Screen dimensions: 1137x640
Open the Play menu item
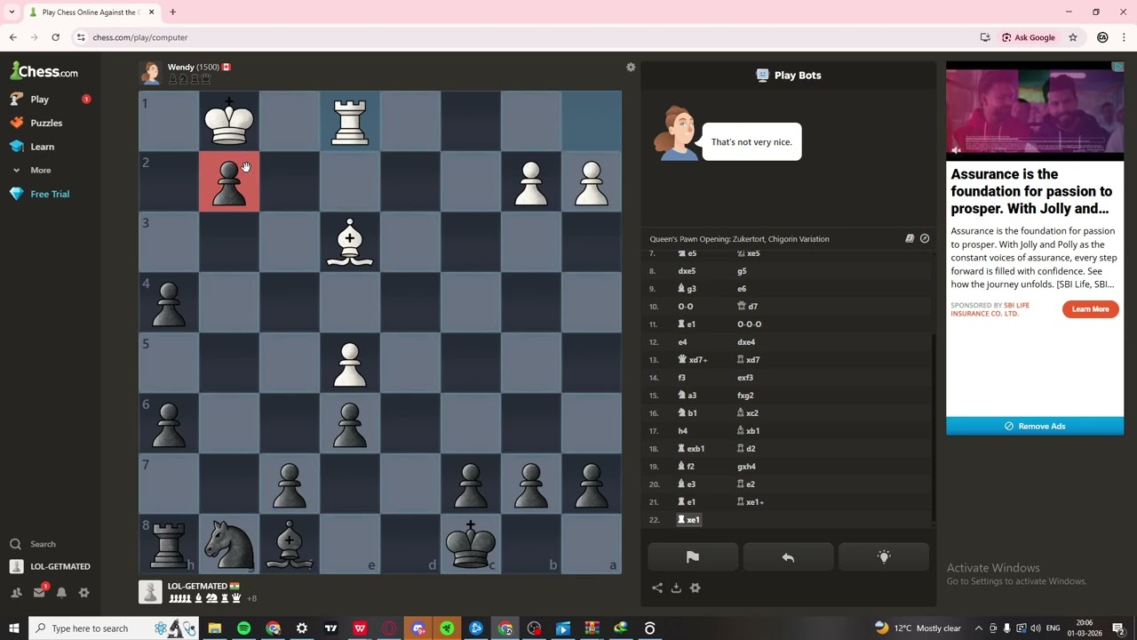tap(40, 99)
